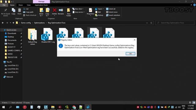
Task: Open the Copy to dropdown
Action: pyautogui.click(x=47, y=12)
